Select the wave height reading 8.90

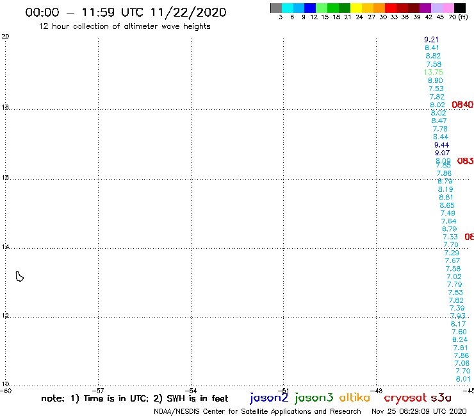(436, 81)
